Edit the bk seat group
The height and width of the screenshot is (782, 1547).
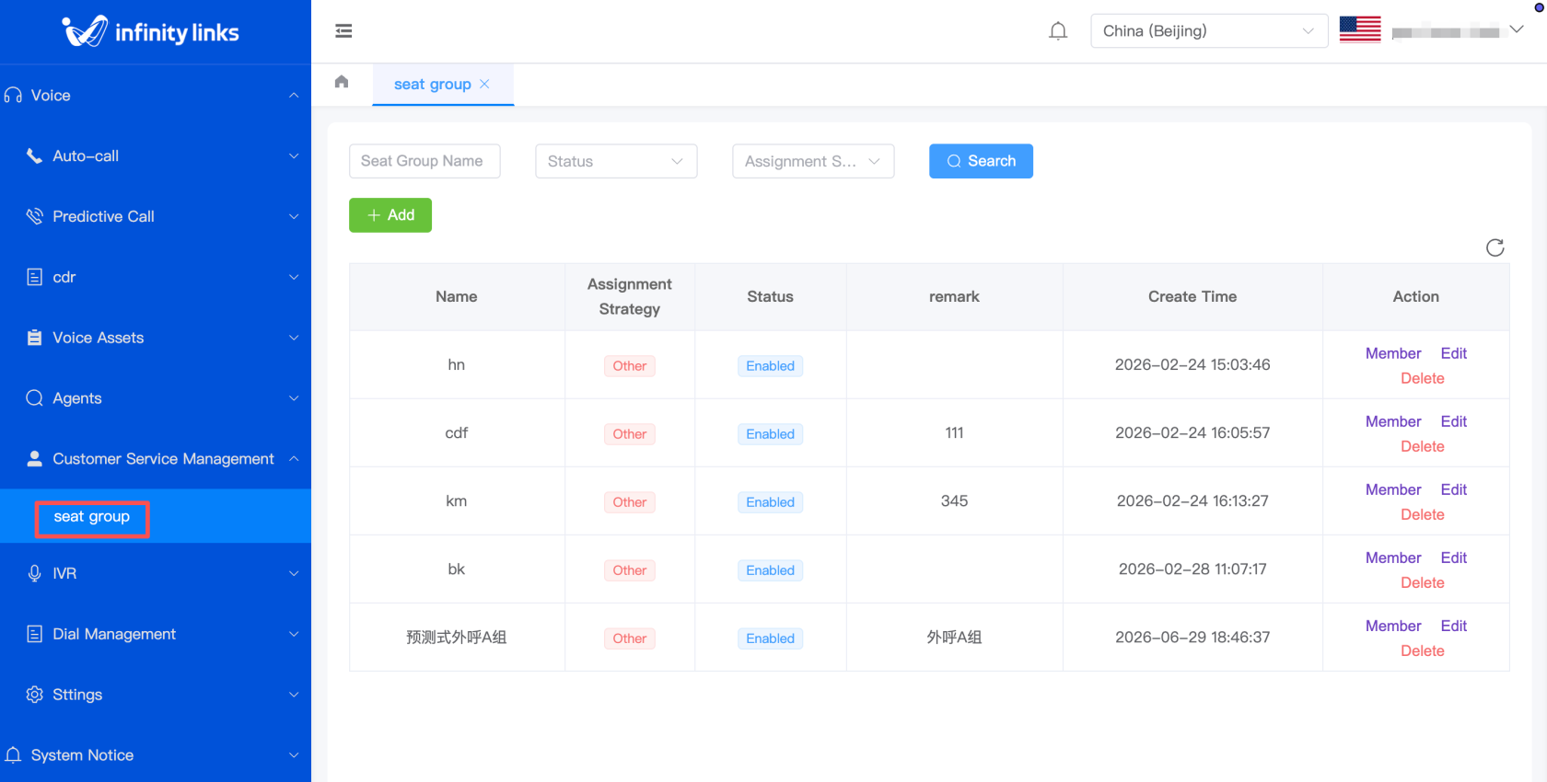(x=1454, y=558)
